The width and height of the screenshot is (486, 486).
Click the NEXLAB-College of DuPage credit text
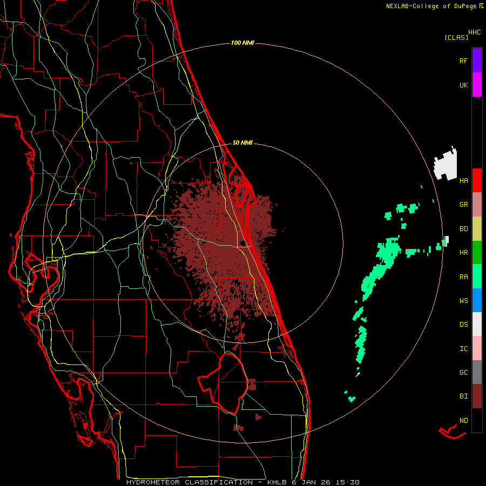(x=434, y=6)
